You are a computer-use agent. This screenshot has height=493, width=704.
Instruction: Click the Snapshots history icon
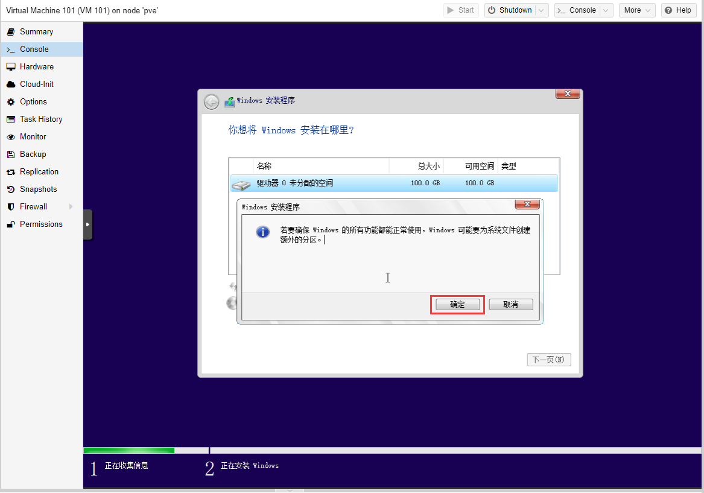10,189
